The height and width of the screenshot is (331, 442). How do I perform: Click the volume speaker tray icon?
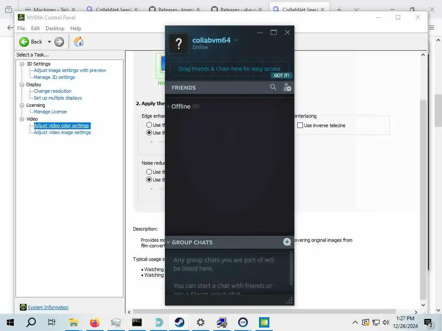pos(386,322)
